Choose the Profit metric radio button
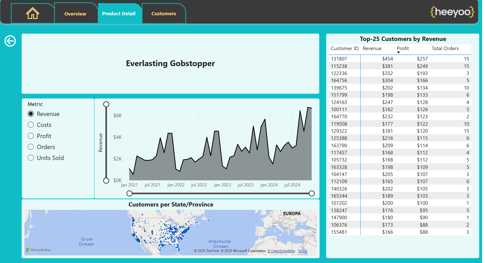This screenshot has height=263, width=485. tap(31, 136)
